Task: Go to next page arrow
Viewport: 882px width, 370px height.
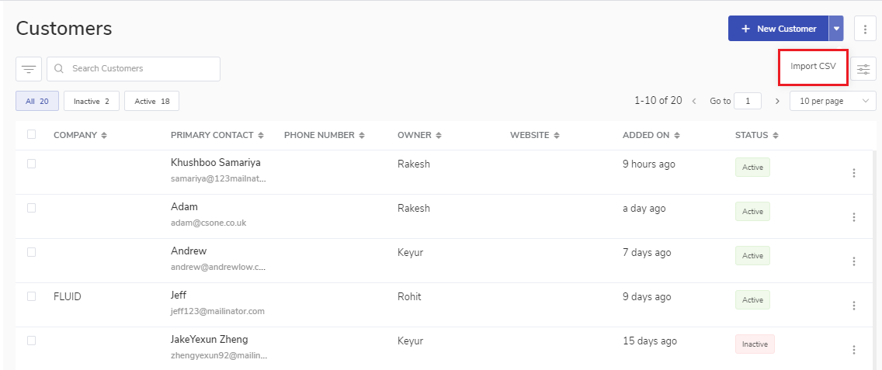Action: (777, 101)
